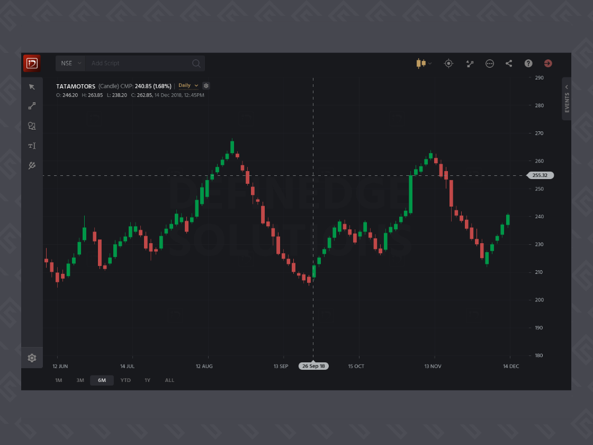Click the 255.32 price marker label
Viewport: 593px width, 445px height.
(x=540, y=175)
